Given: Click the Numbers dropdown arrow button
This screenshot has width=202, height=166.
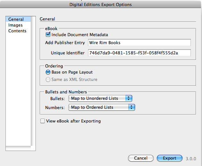Looking at the screenshot, I should (x=132, y=107).
